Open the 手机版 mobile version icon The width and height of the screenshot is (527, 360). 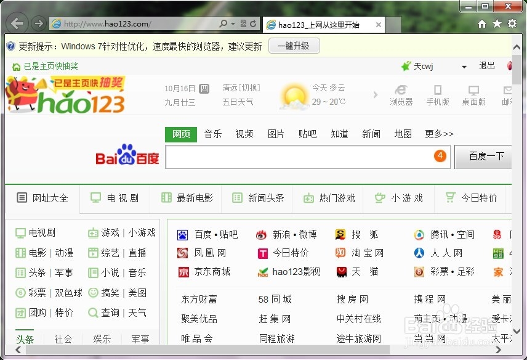(x=438, y=95)
